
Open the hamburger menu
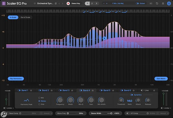(163, 4)
